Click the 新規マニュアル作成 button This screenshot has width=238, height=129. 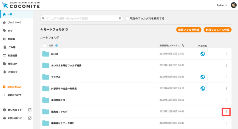click(x=218, y=30)
